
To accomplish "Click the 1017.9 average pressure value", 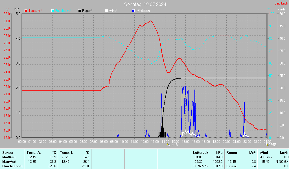I will click(x=218, y=166).
